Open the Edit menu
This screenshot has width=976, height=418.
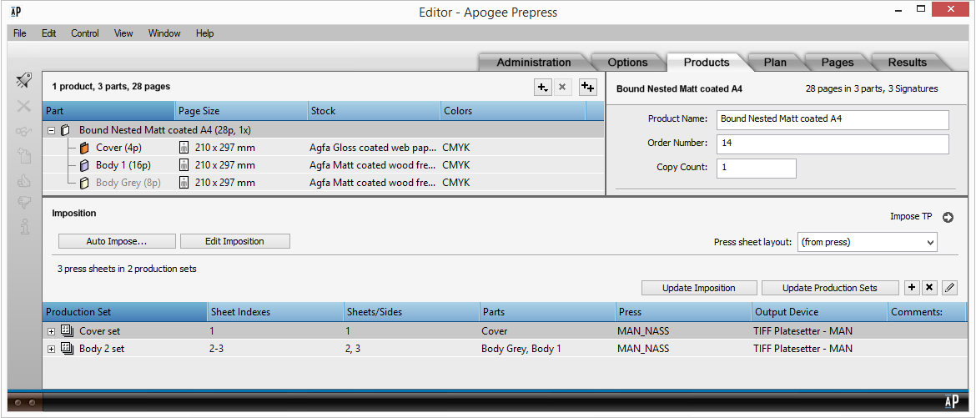point(49,33)
